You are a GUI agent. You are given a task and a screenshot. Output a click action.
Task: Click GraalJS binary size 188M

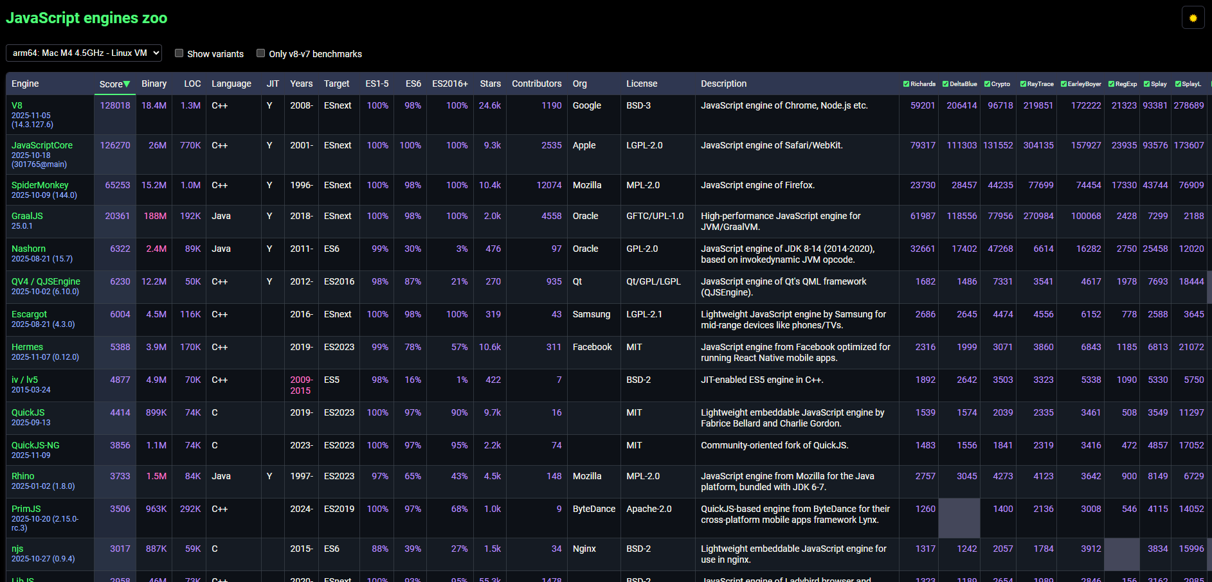(155, 216)
